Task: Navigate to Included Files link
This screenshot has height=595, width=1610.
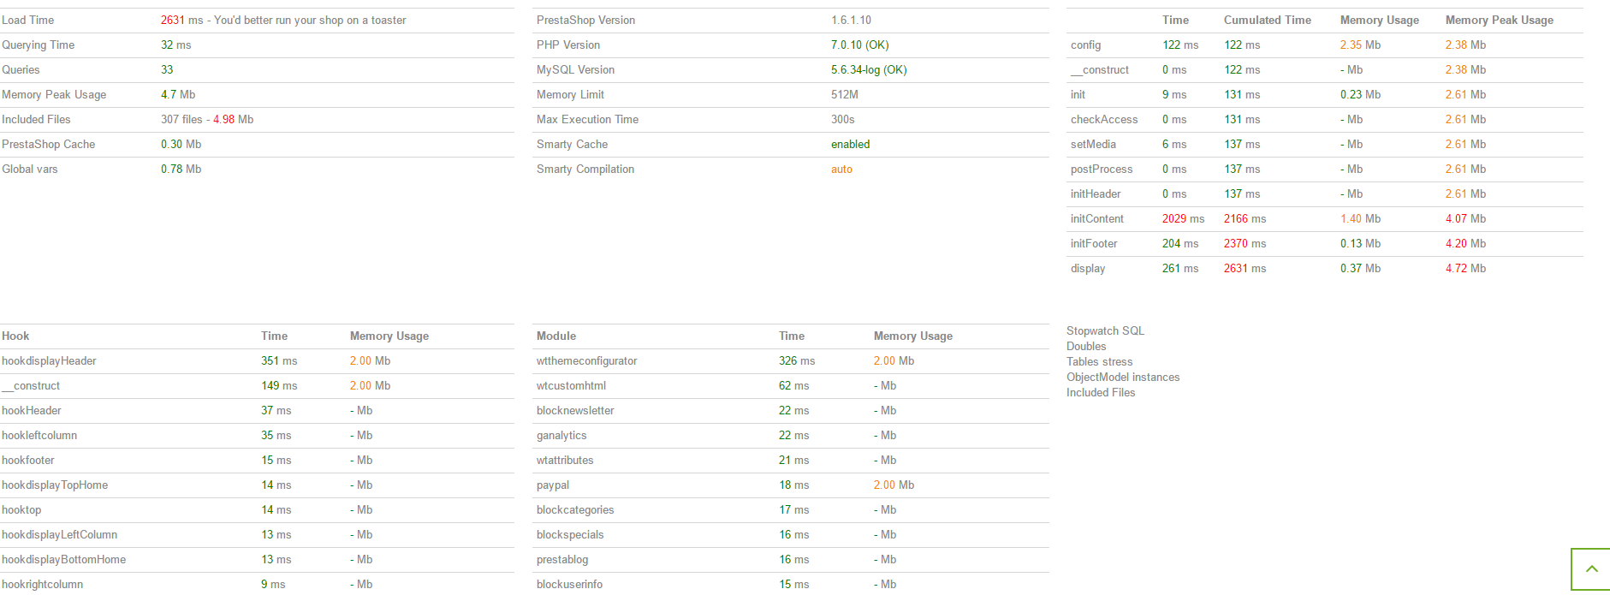Action: pyautogui.click(x=1101, y=393)
